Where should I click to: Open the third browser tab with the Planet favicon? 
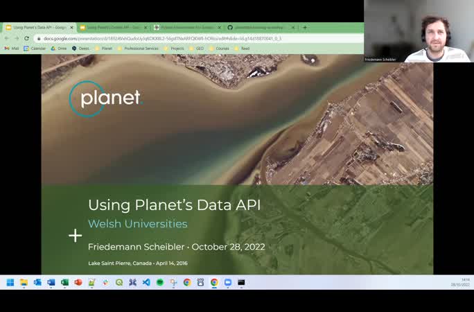[187, 28]
